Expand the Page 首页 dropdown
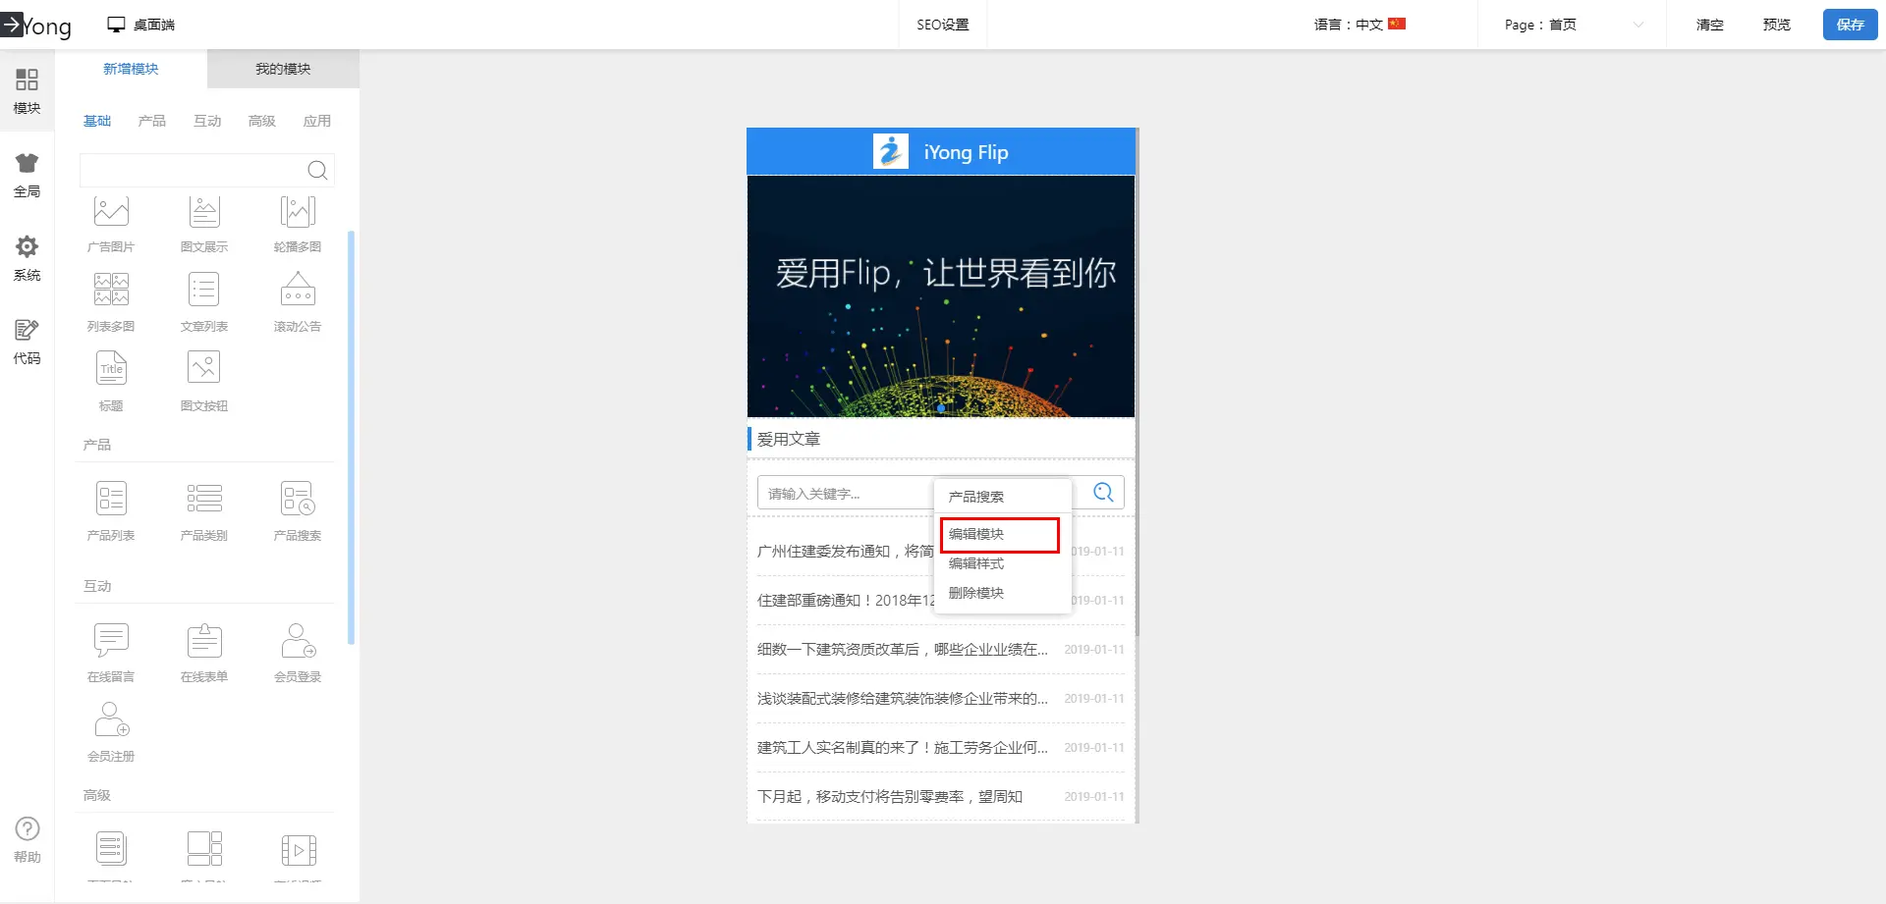Viewport: 1886px width, 904px height. [1572, 25]
